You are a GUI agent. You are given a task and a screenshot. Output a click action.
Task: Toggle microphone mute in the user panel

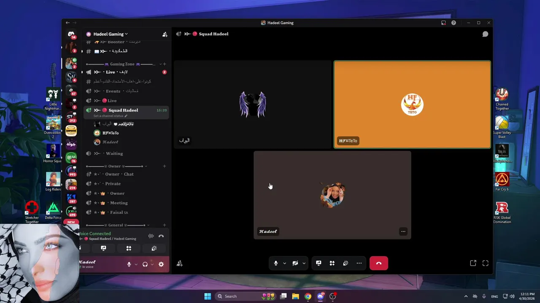[x=129, y=264]
